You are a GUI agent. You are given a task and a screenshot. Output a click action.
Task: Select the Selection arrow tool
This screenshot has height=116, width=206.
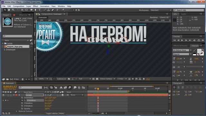[x=5, y=10]
